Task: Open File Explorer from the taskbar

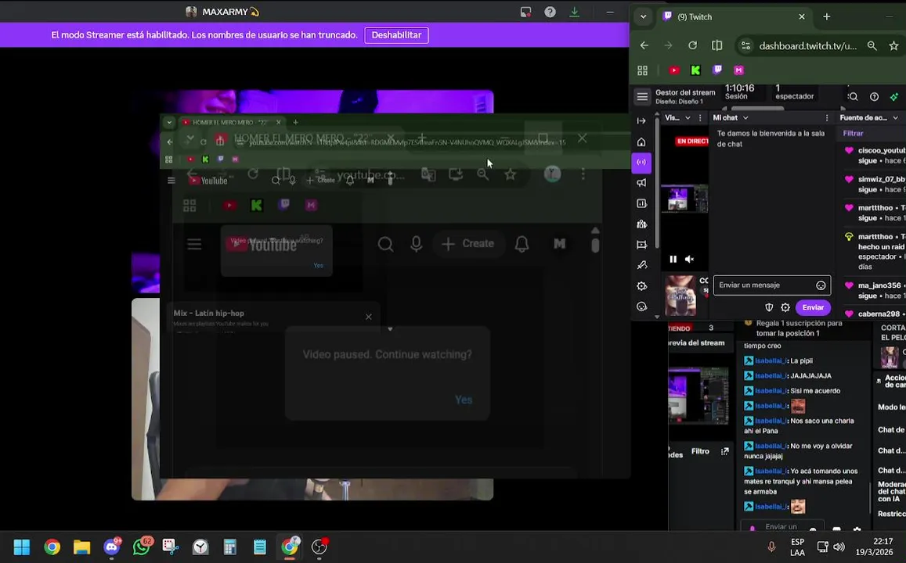Action: (x=82, y=547)
